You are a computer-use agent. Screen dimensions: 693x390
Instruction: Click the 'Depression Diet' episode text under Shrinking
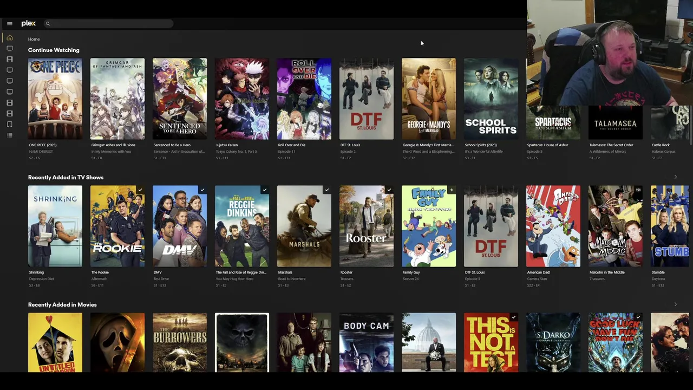(42, 279)
